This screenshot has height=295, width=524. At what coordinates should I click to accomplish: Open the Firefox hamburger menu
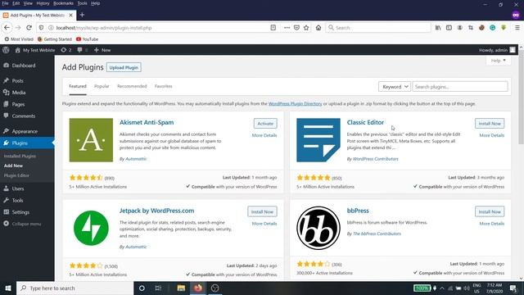point(517,28)
